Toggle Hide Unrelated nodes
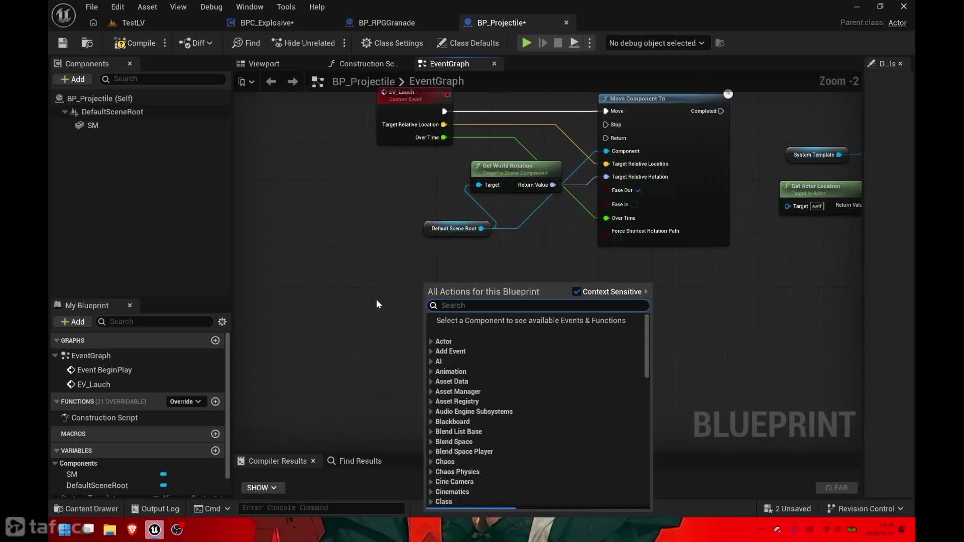Image resolution: width=964 pixels, height=542 pixels. 303,43
